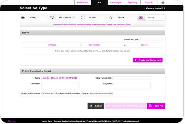Focus the Search Ad Units field
The height and width of the screenshot is (124, 185).
(x=151, y=40)
